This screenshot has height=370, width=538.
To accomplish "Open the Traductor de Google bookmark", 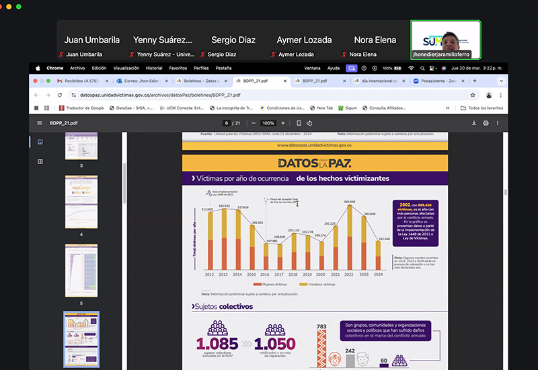I will click(x=82, y=108).
